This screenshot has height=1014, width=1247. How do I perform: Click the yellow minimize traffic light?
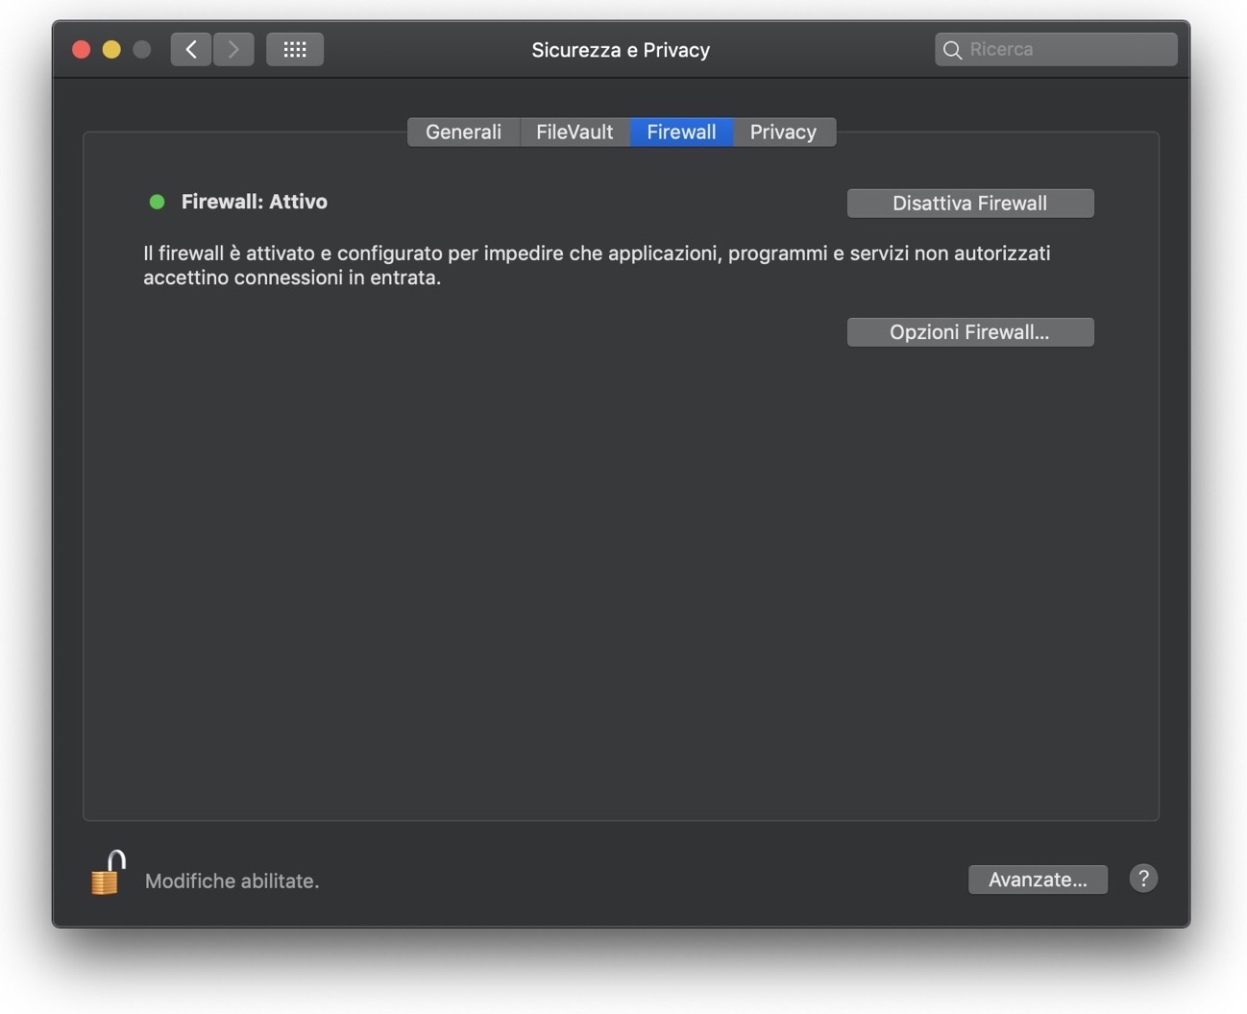(x=110, y=49)
